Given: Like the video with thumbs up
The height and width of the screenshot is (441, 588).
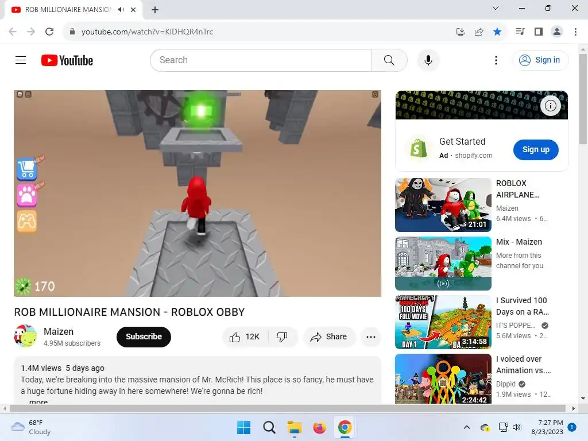Looking at the screenshot, I should coord(245,336).
